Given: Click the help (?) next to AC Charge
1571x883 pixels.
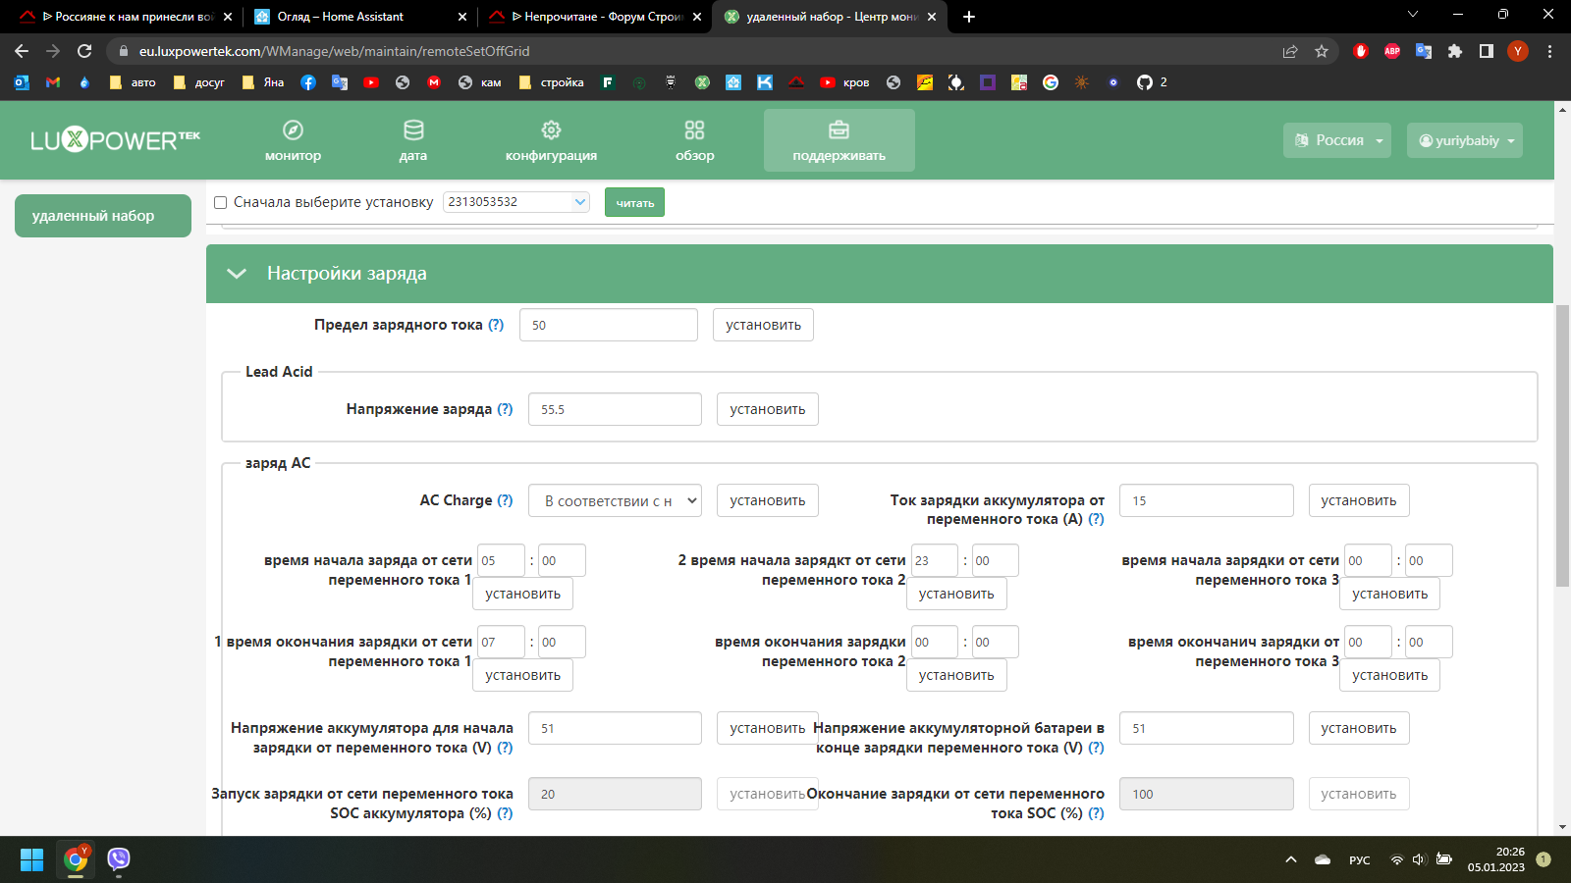Looking at the screenshot, I should click(505, 500).
